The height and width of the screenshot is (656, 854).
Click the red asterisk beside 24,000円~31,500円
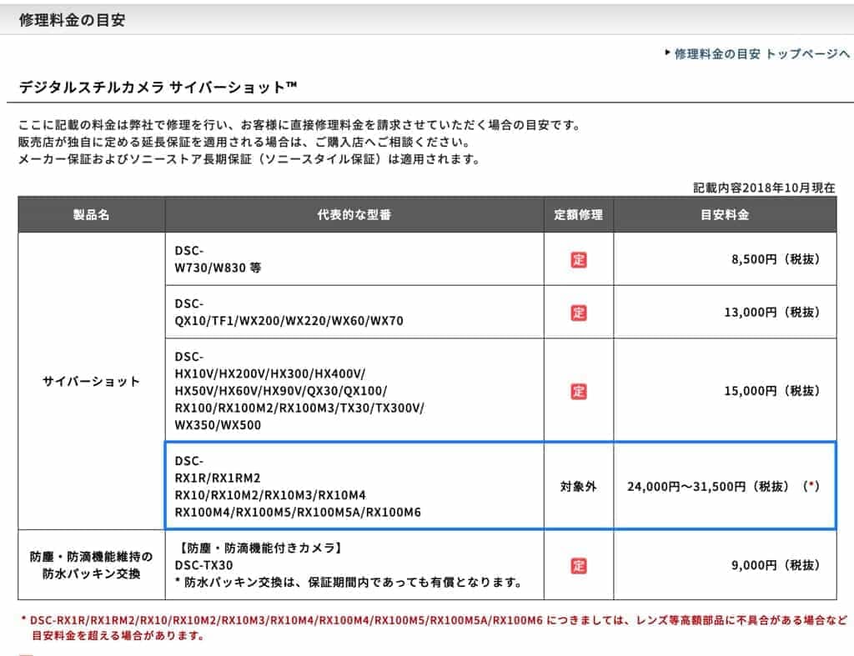pyautogui.click(x=811, y=486)
